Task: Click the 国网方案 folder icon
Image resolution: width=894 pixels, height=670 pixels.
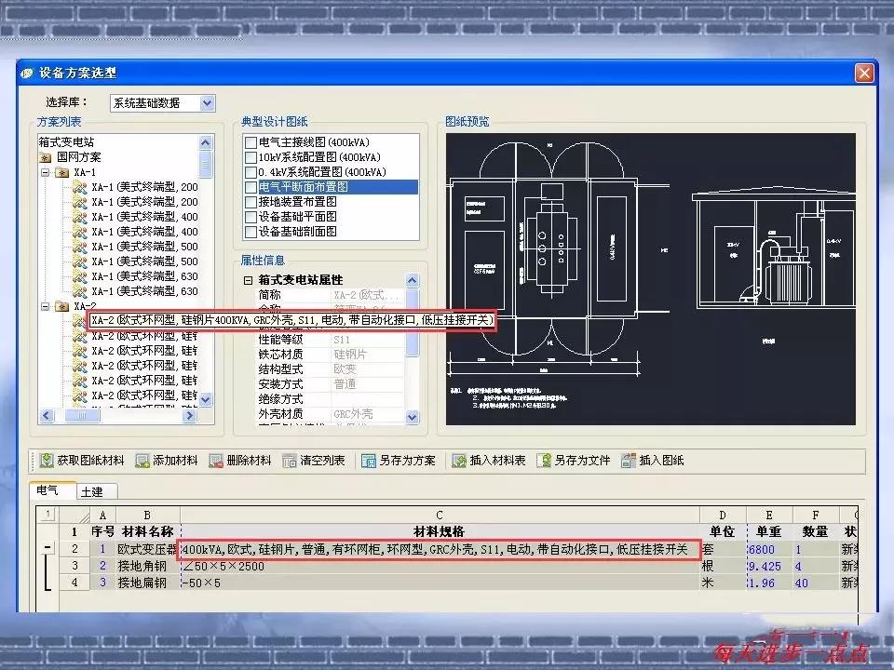Action: click(x=46, y=157)
